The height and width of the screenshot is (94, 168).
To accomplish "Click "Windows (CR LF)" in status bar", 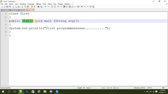I will pyautogui.click(x=139, y=88).
